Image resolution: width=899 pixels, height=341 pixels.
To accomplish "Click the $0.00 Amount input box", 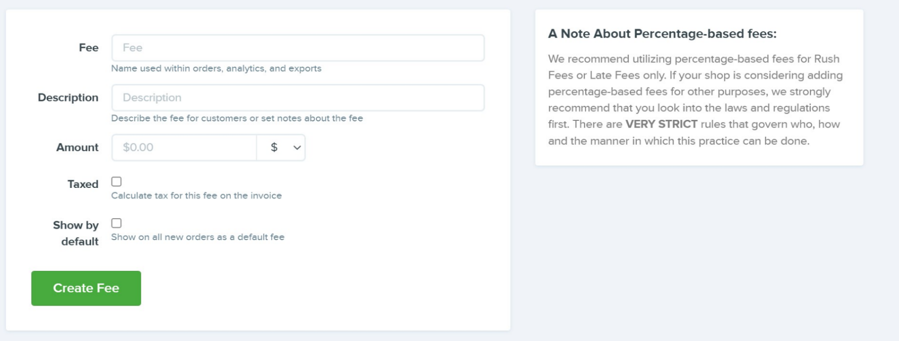I will [x=184, y=147].
